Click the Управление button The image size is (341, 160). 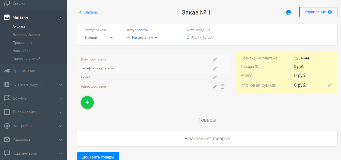(318, 12)
